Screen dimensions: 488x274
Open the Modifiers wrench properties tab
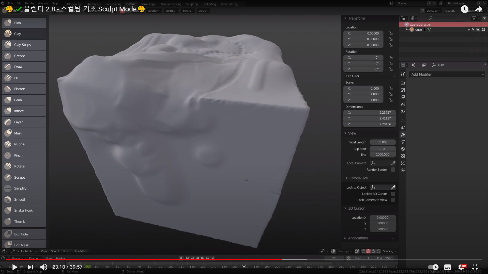coord(403,135)
